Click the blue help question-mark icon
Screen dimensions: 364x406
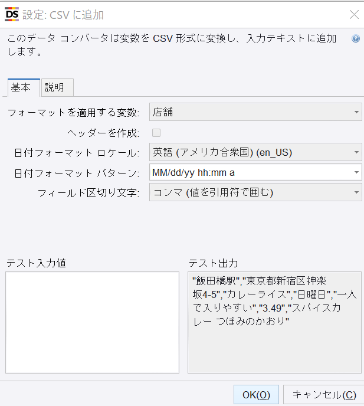356,38
